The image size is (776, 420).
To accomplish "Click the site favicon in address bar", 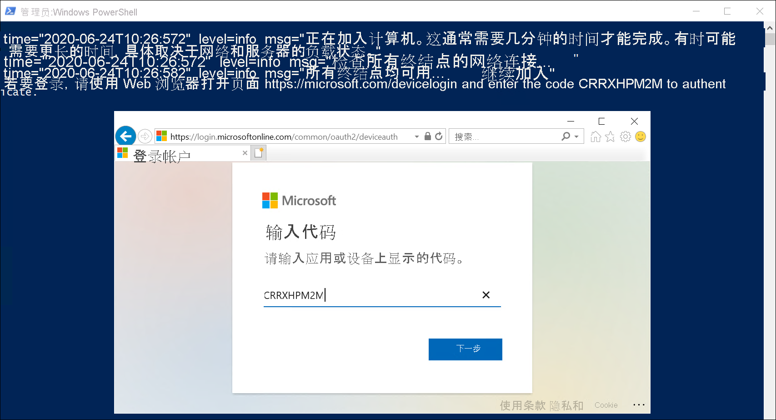I will (x=162, y=136).
